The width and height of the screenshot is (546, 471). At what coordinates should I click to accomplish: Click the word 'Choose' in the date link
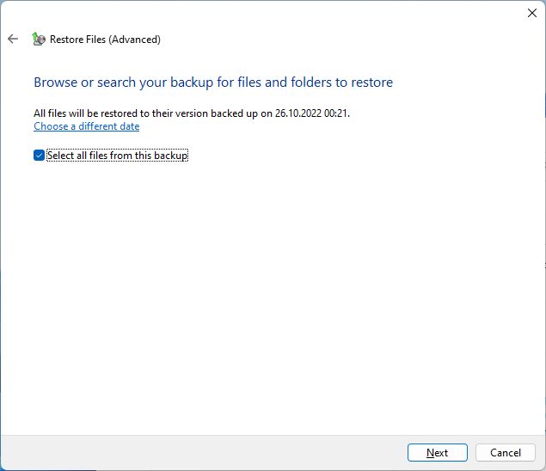pyautogui.click(x=51, y=126)
